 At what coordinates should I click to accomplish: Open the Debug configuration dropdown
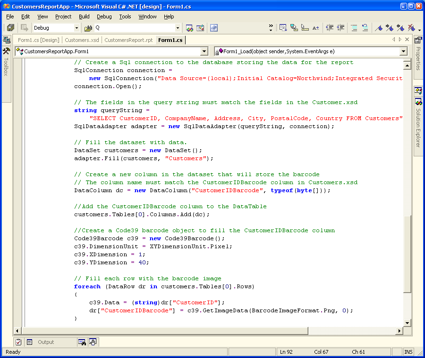pos(76,28)
